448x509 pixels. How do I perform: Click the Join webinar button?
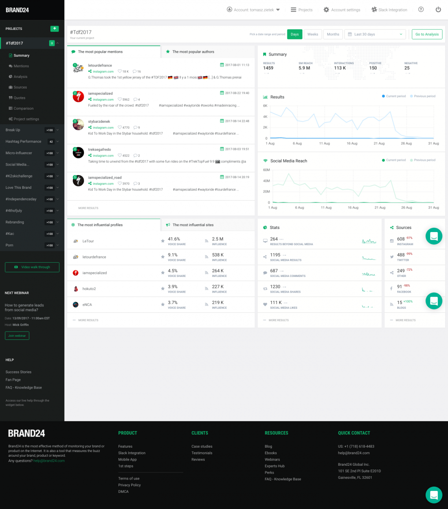pyautogui.click(x=17, y=336)
